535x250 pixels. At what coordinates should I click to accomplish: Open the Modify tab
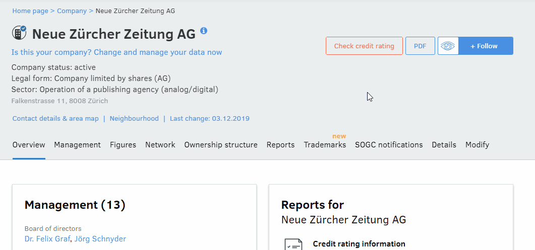click(477, 145)
